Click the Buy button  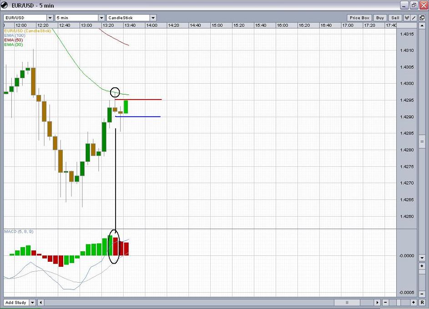(380, 18)
